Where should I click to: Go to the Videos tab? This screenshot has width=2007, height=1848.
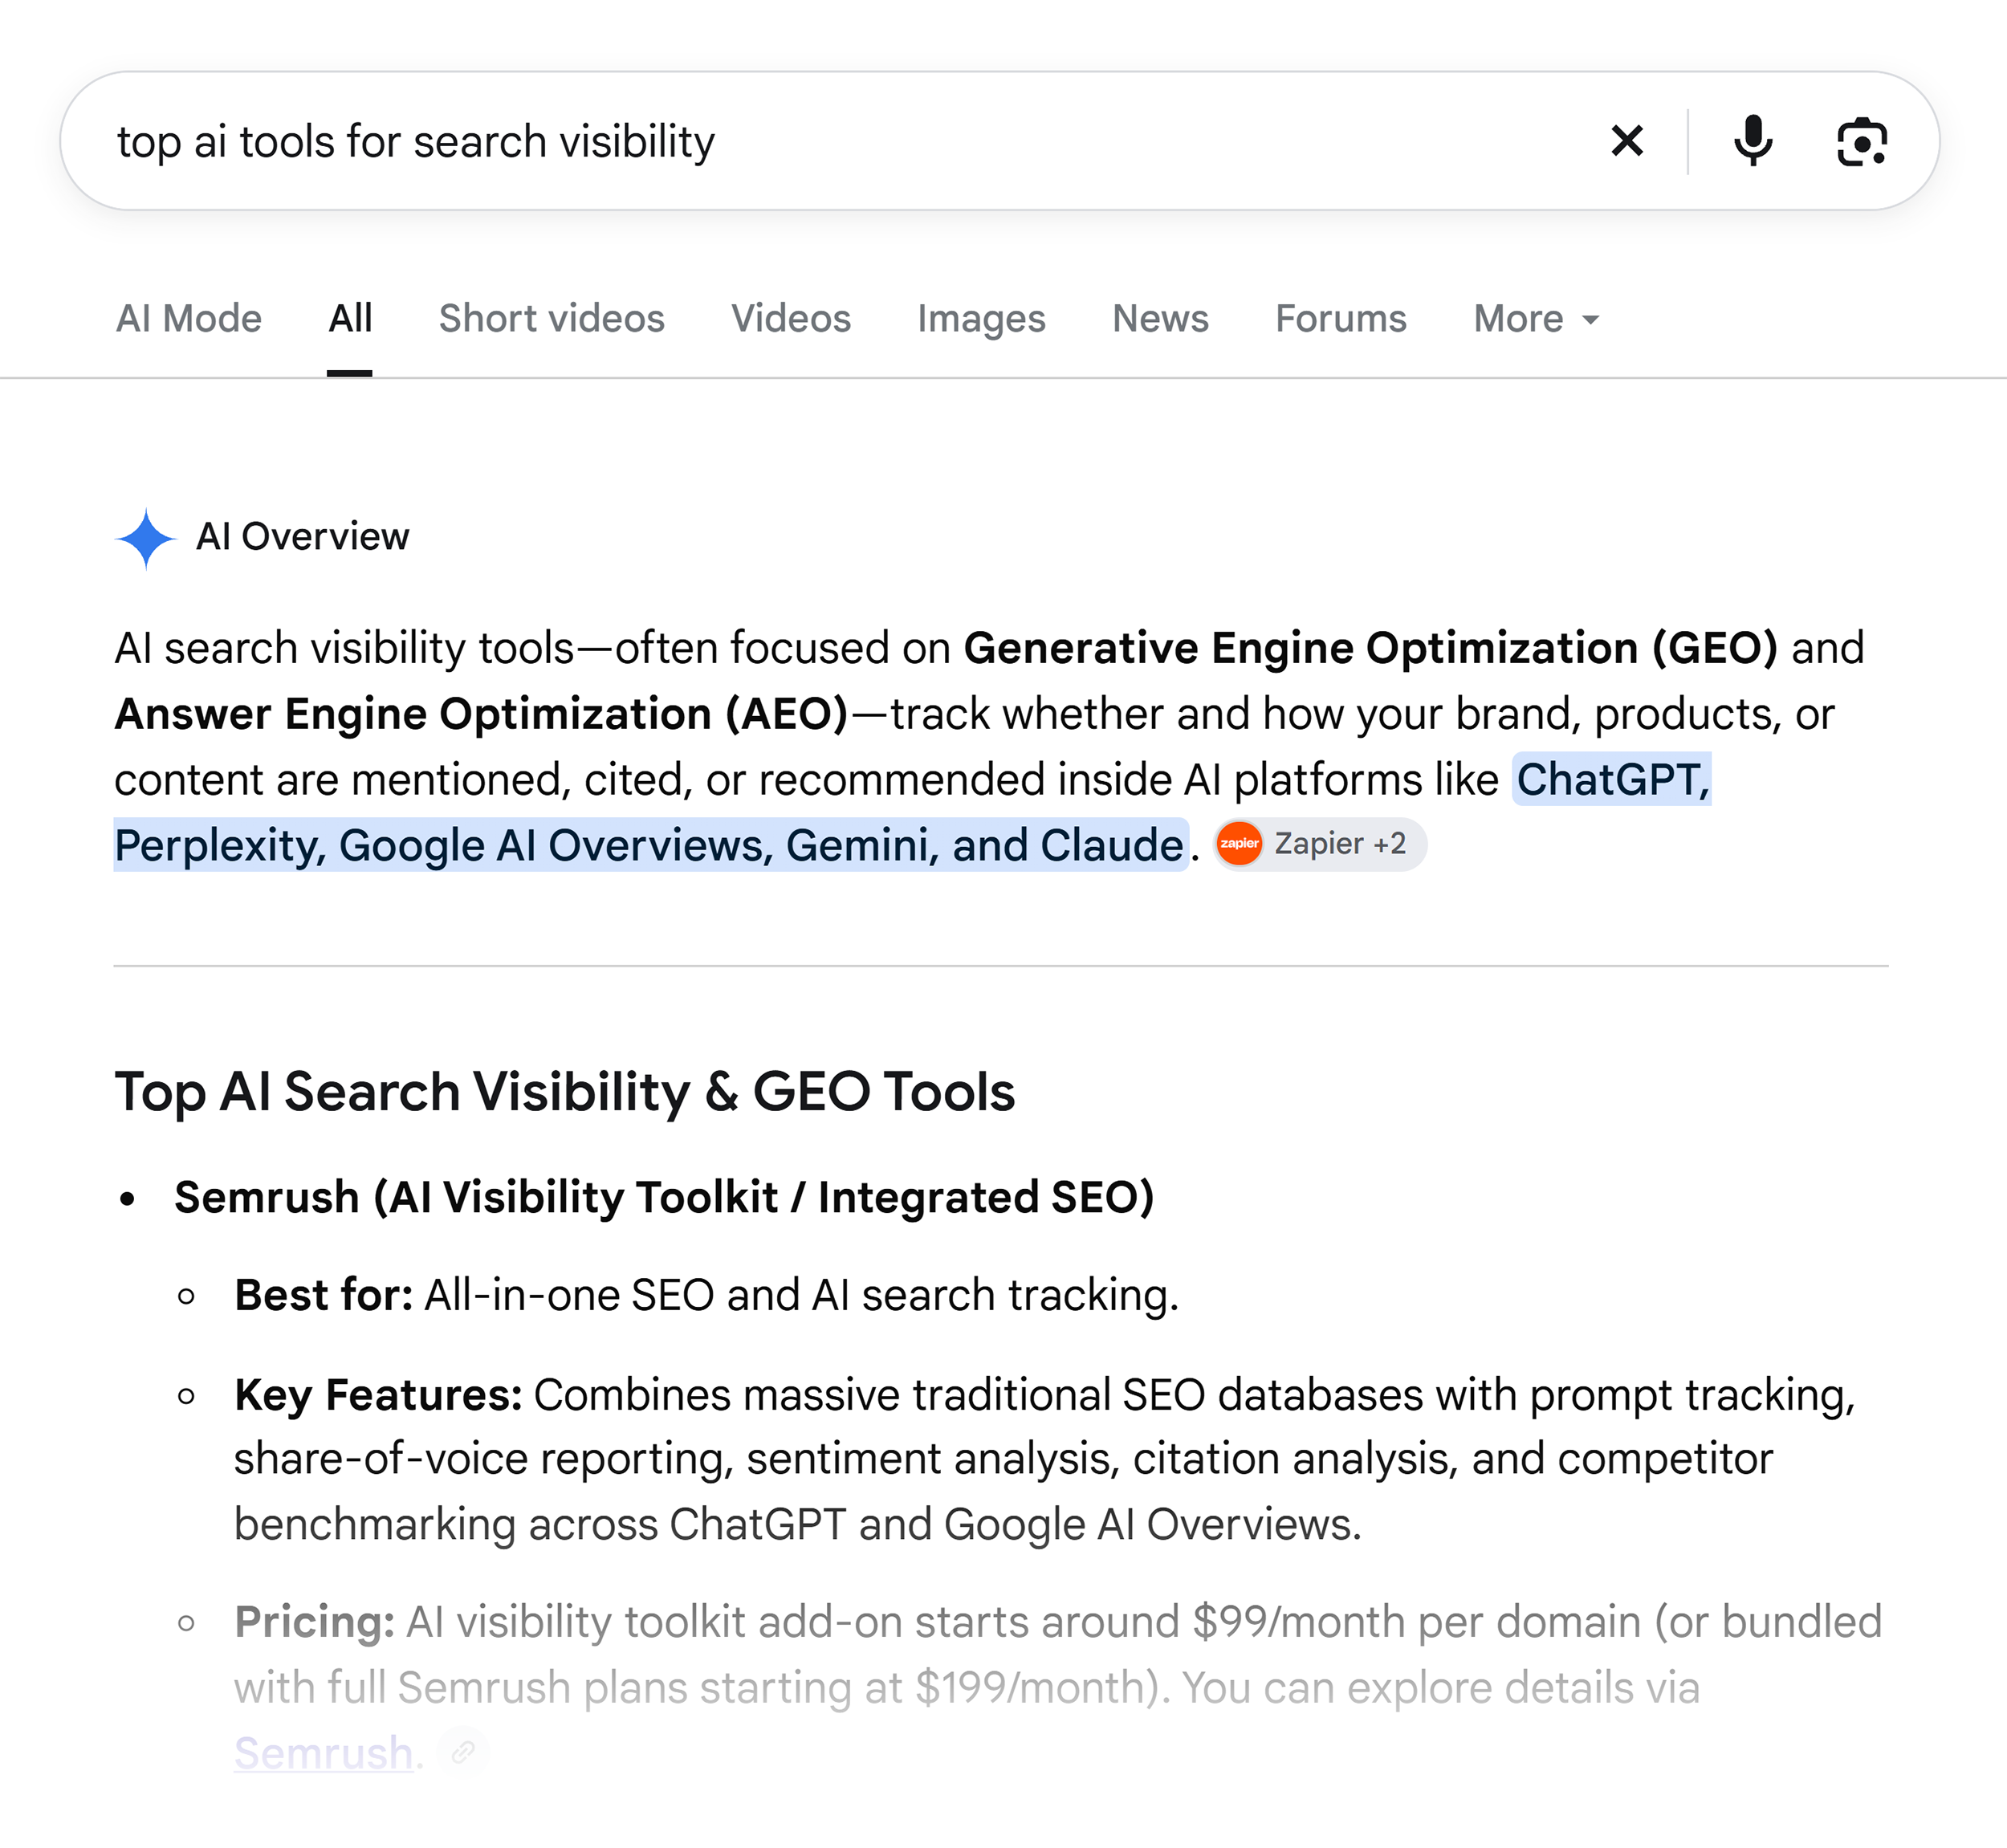point(791,319)
